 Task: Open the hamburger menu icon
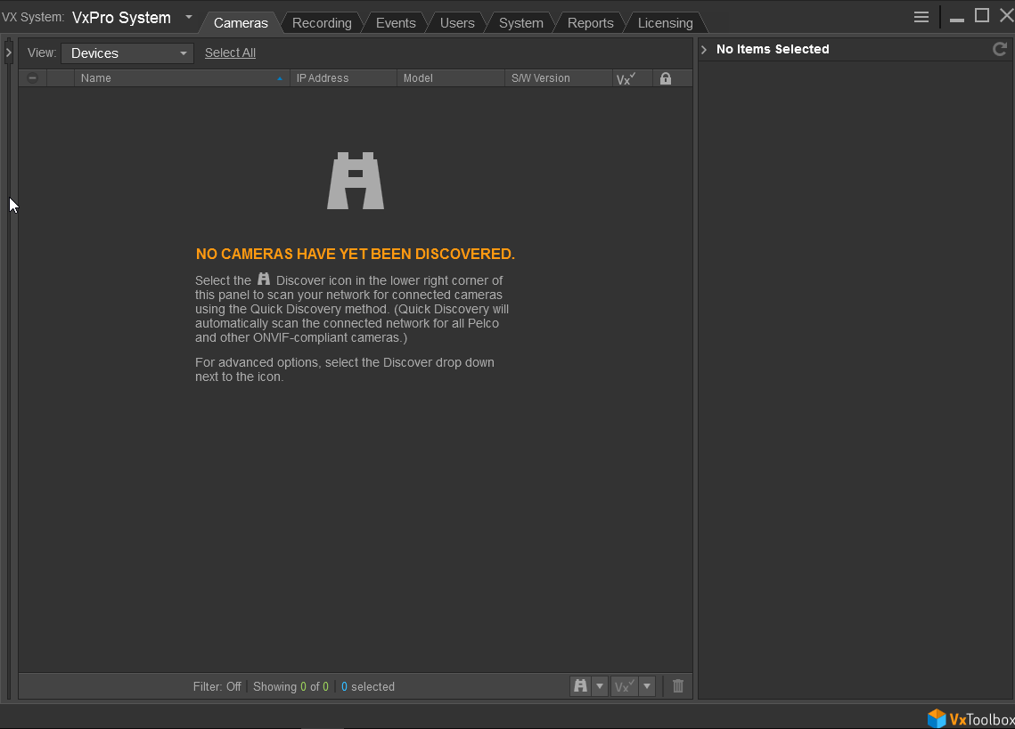click(x=921, y=17)
